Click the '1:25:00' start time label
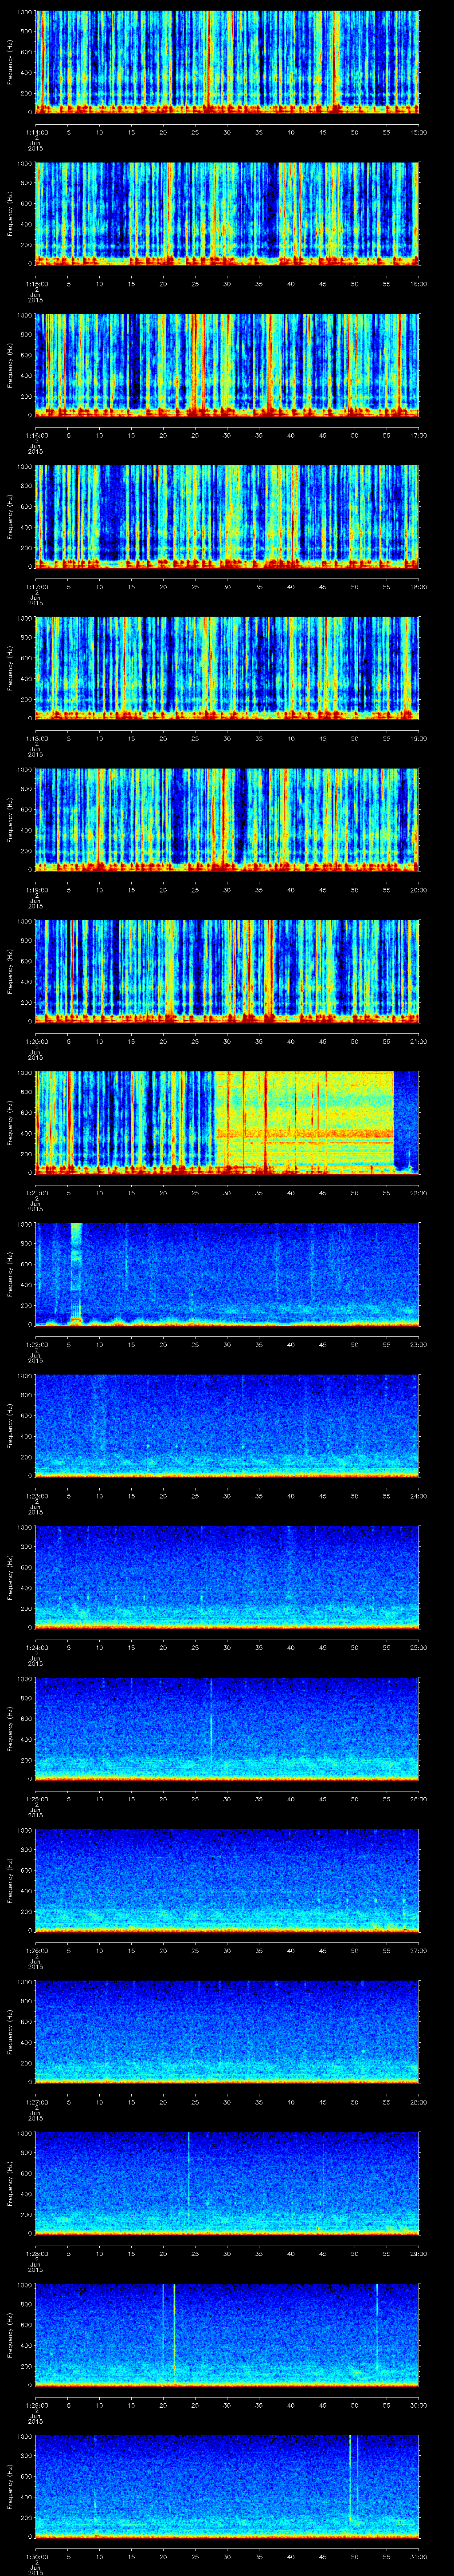This screenshot has width=454, height=2576. pyautogui.click(x=36, y=1798)
